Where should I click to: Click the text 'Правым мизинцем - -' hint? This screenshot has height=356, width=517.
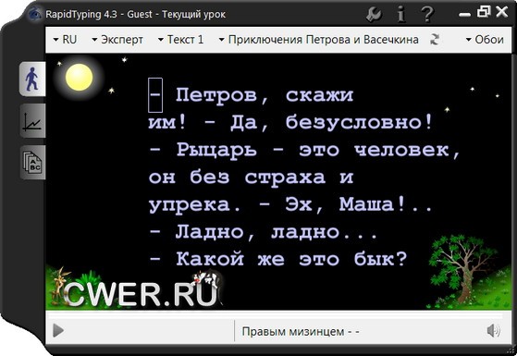(301, 331)
